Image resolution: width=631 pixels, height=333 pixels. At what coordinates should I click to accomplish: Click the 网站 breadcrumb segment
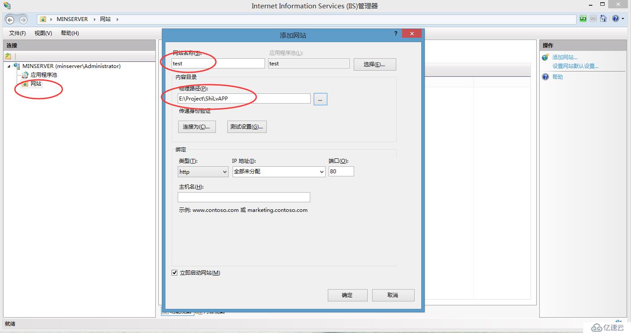pyautogui.click(x=105, y=19)
